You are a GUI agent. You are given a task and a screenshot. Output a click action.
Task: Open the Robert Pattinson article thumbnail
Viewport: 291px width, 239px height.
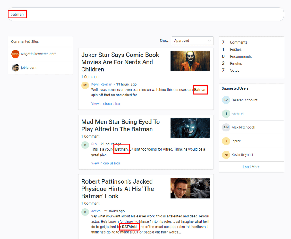(x=190, y=188)
